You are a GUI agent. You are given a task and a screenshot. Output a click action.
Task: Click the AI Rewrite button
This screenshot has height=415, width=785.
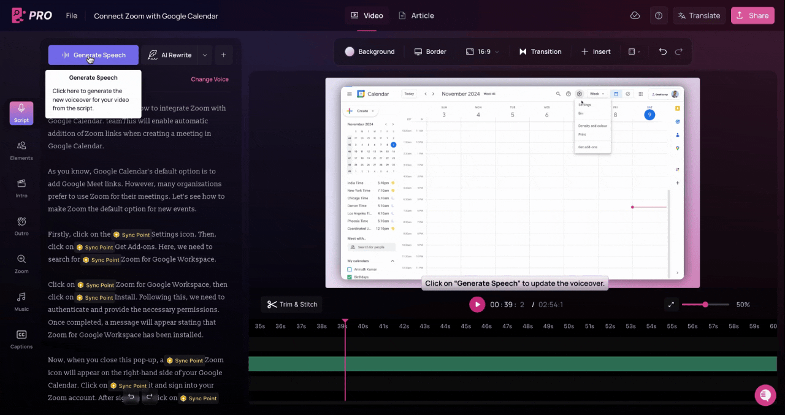click(169, 55)
